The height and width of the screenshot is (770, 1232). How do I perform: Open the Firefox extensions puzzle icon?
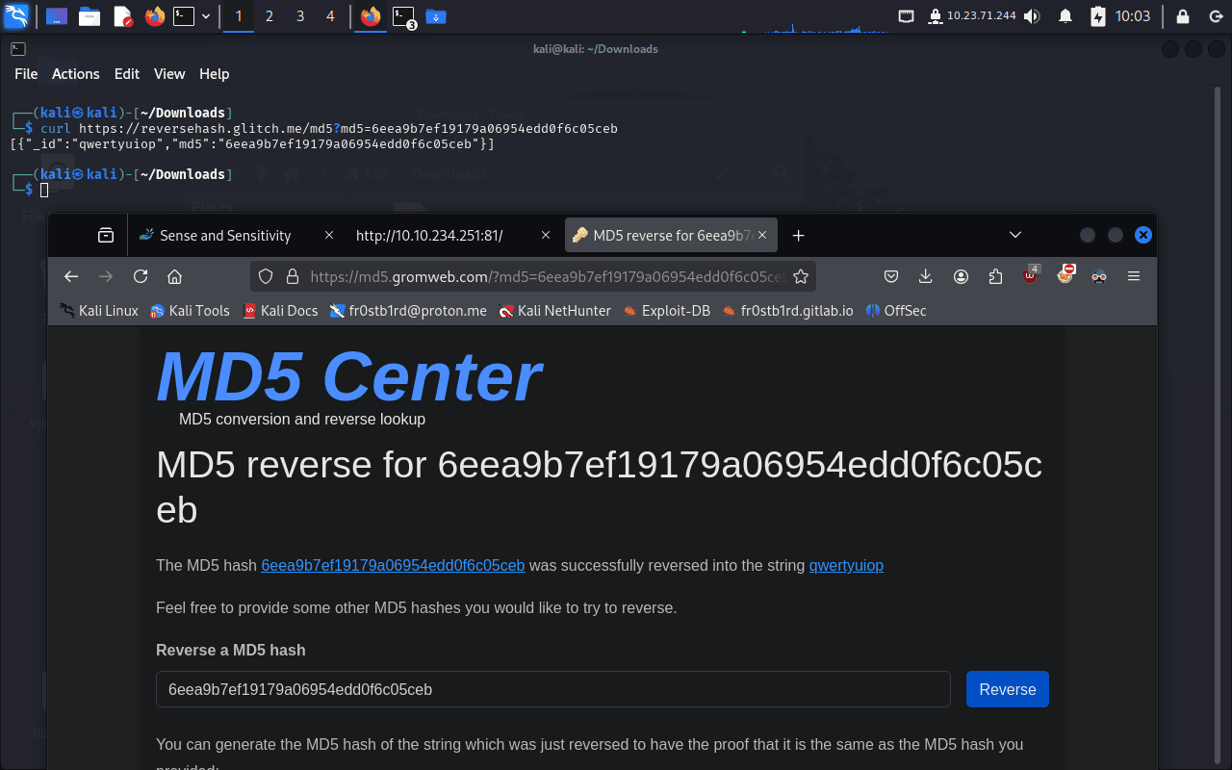[995, 276]
